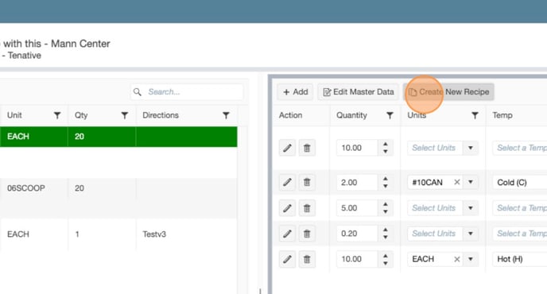Click the pencil edit icon for the 2.00 quantity row
547x294 pixels.
(x=287, y=183)
